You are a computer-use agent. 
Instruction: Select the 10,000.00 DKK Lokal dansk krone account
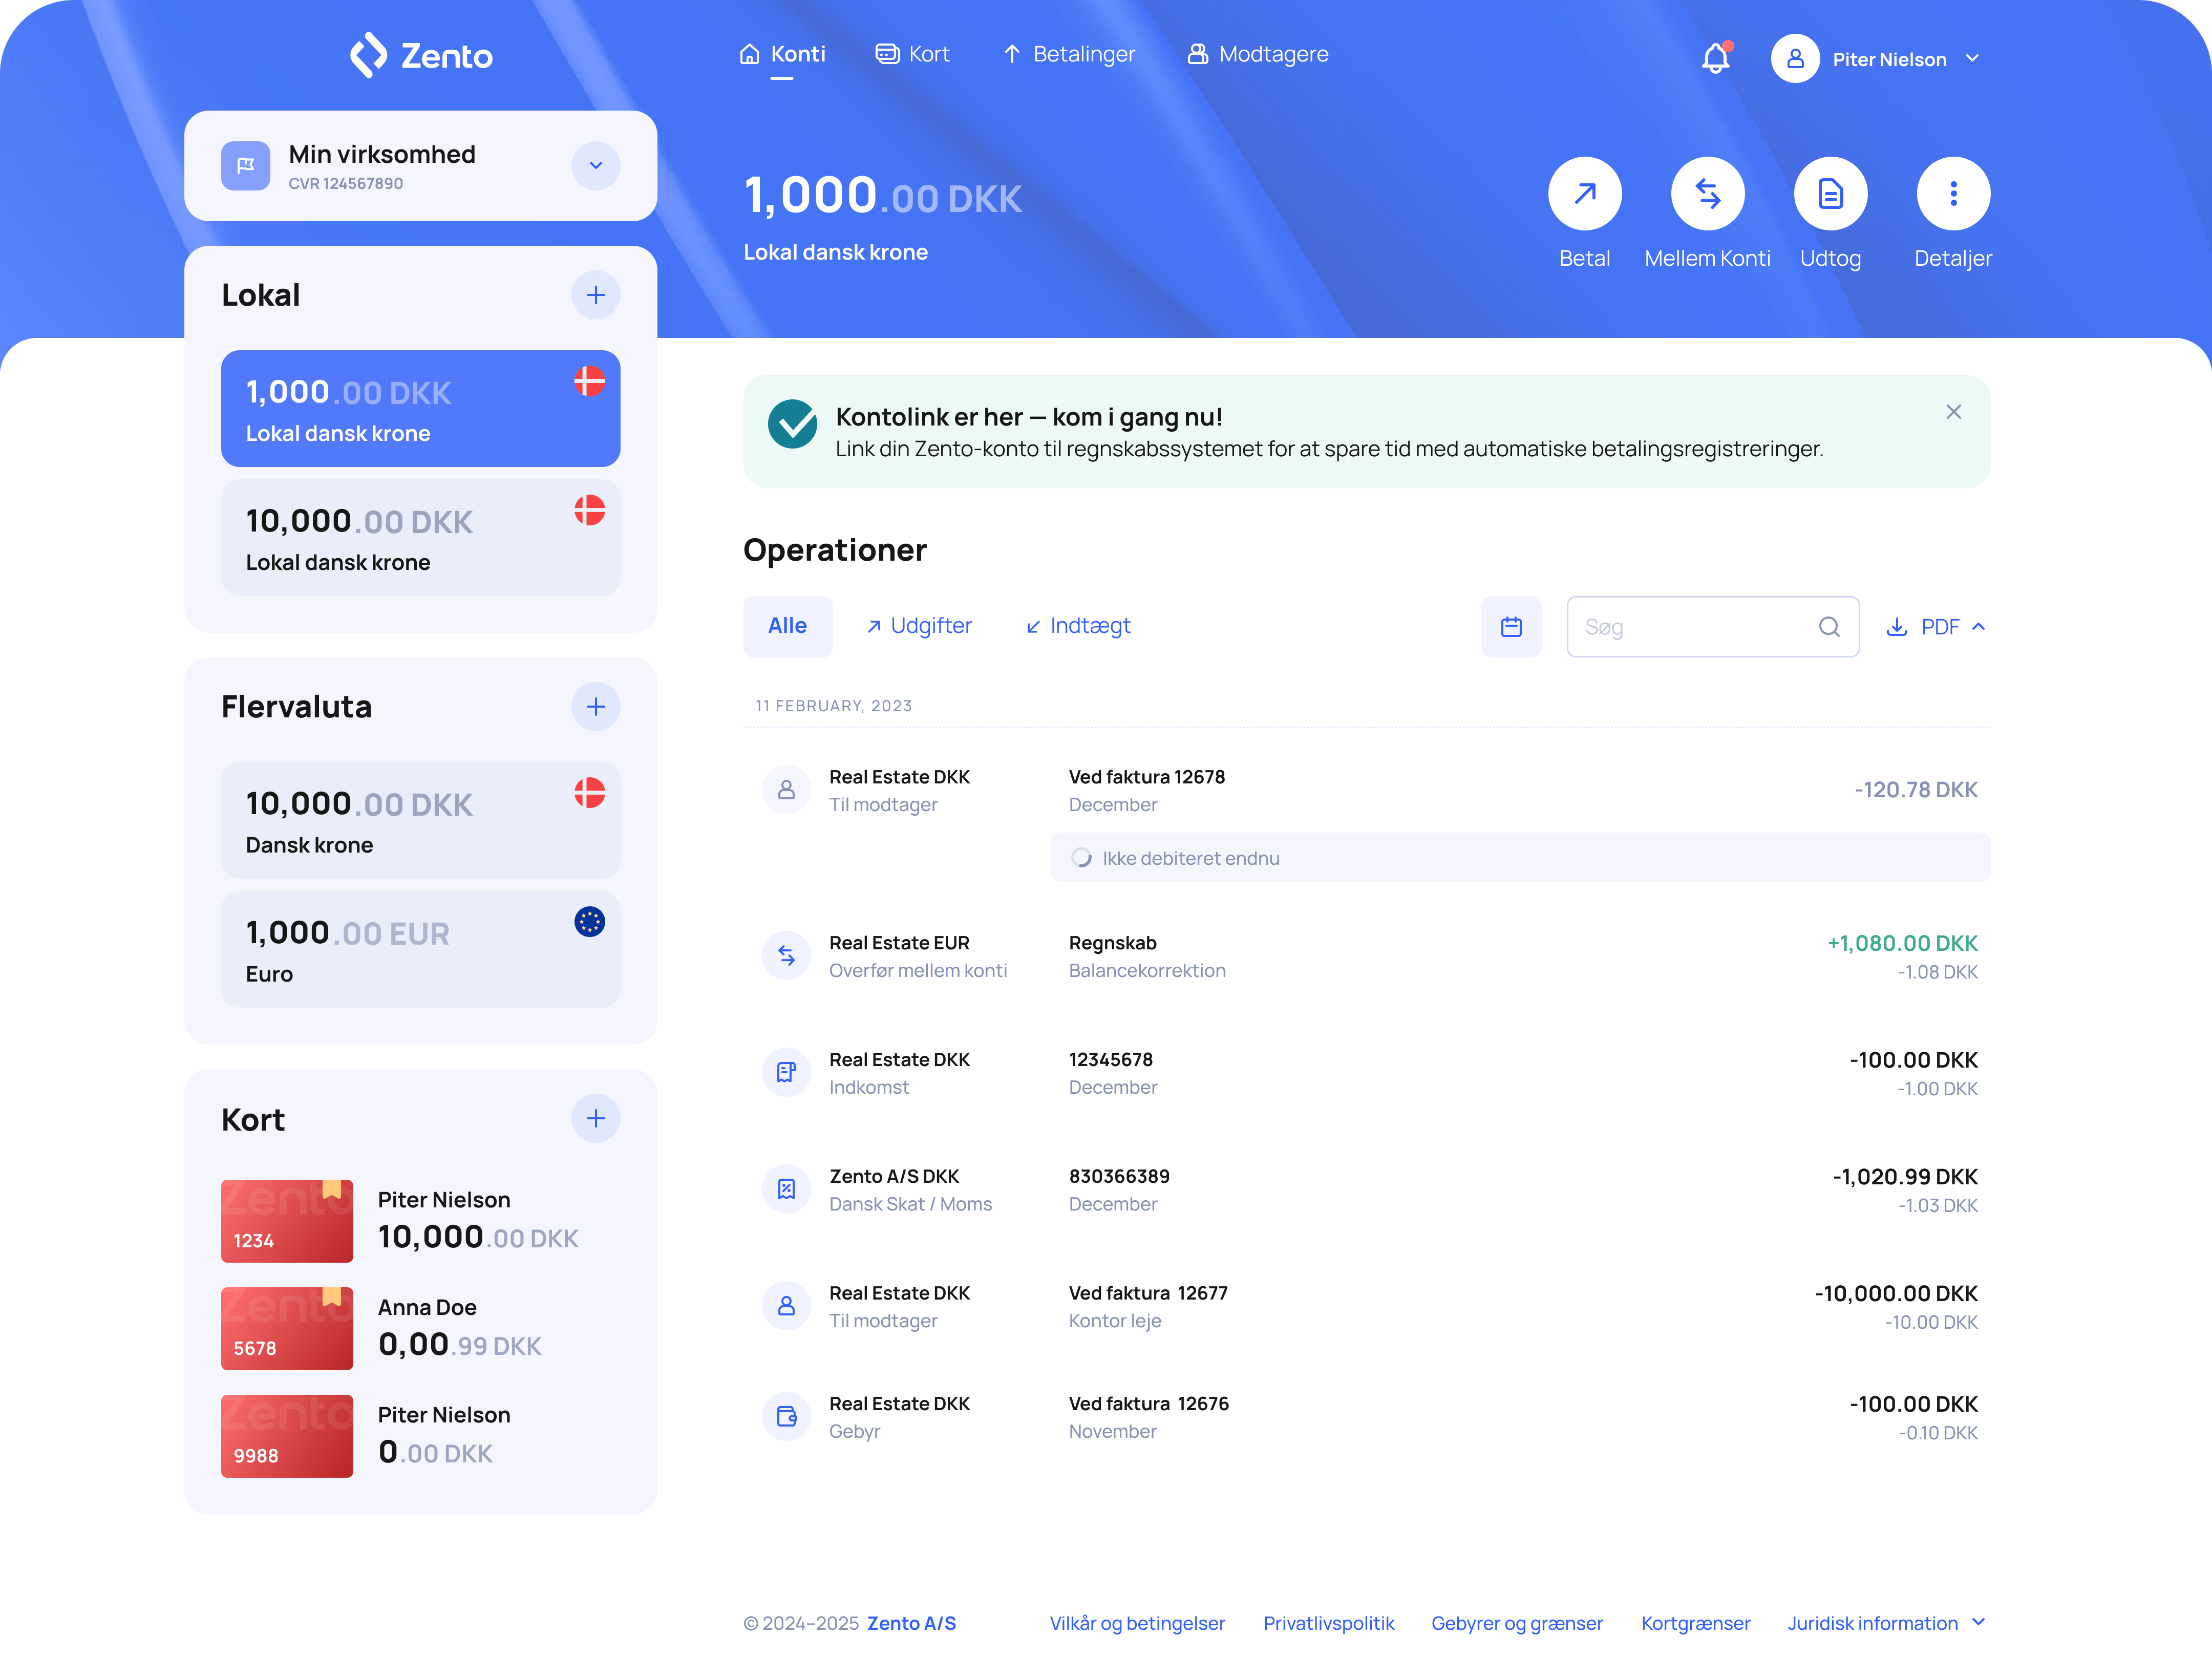click(x=420, y=537)
